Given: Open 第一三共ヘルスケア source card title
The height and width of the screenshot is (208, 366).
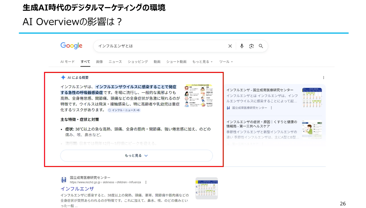Looking at the screenshot, I should coord(262,124).
